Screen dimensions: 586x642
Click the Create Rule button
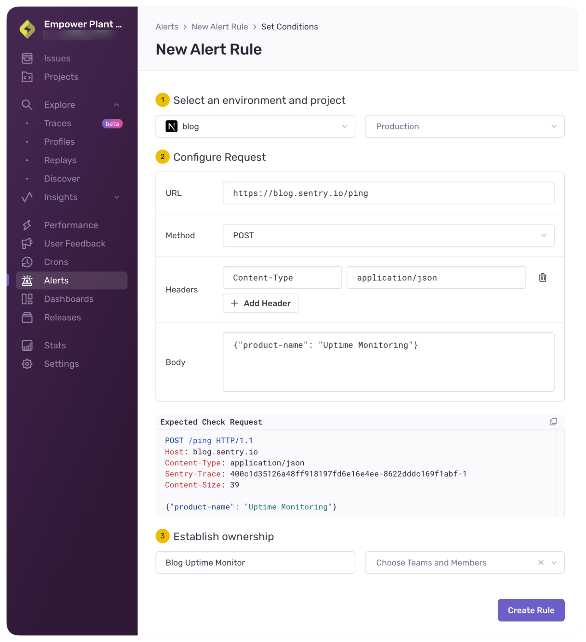[531, 610]
